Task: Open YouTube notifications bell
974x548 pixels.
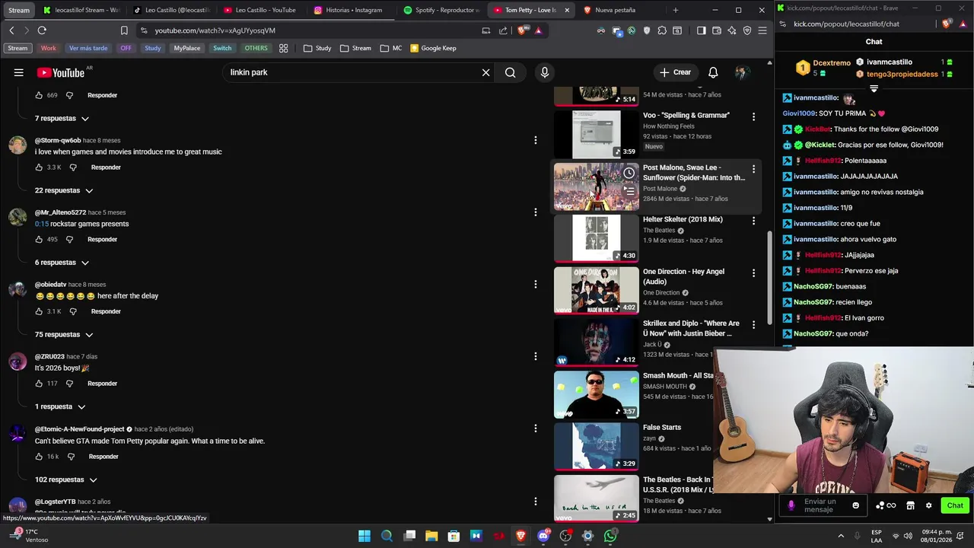Action: (713, 72)
